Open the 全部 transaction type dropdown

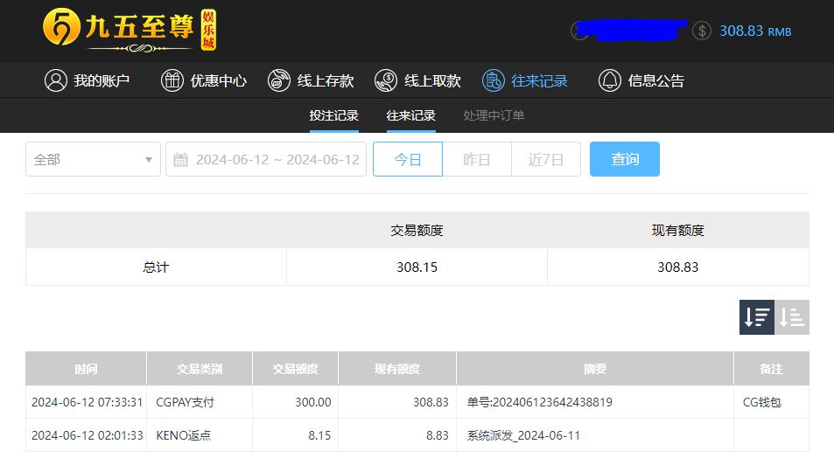tap(93, 159)
